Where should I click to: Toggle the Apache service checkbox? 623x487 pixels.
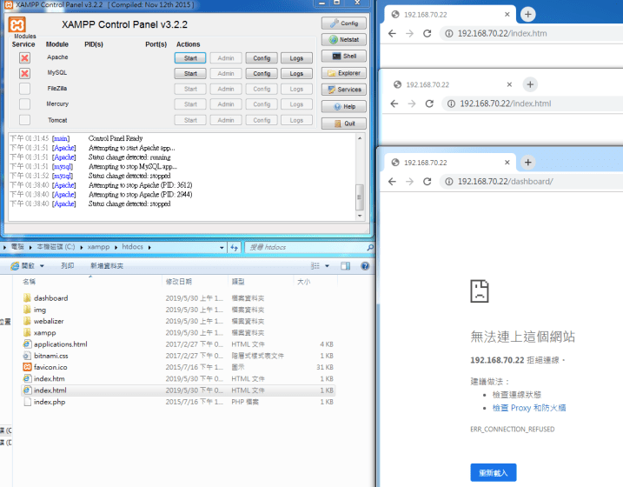click(24, 57)
